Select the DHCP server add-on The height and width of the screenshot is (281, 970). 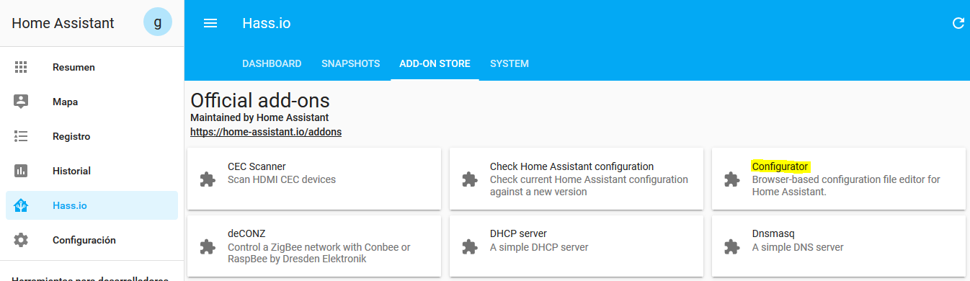(577, 246)
